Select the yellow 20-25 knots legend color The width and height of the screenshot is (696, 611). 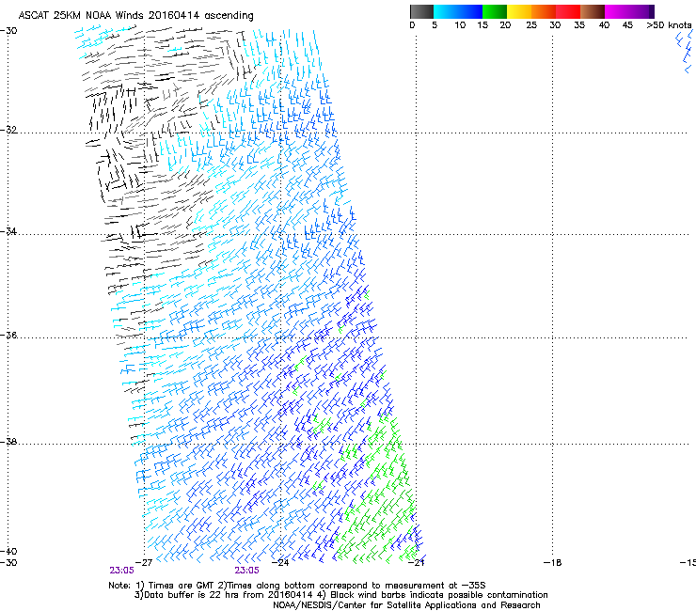point(519,11)
